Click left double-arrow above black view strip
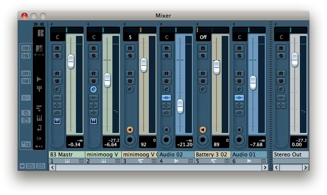Screen dimensions: 327x195 pyautogui.click(x=42, y=24)
